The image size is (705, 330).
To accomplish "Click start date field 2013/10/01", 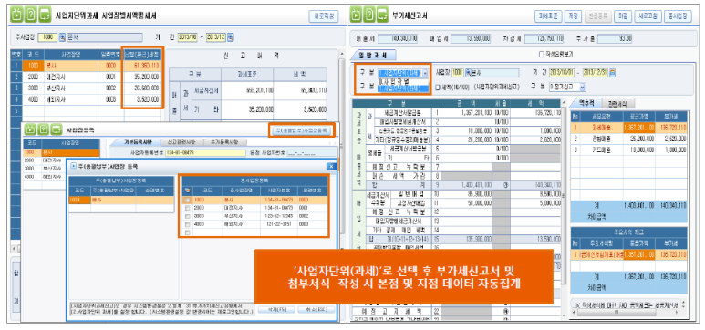I will coord(563,73).
